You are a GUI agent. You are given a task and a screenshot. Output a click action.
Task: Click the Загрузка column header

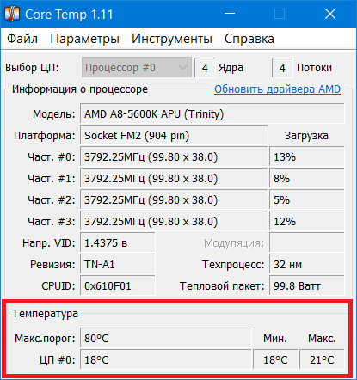click(x=306, y=135)
